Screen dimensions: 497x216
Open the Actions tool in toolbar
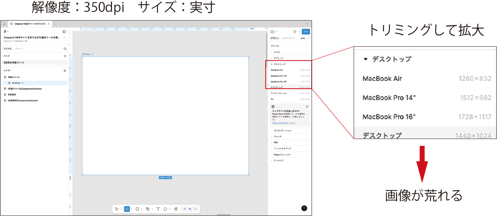(x=175, y=209)
